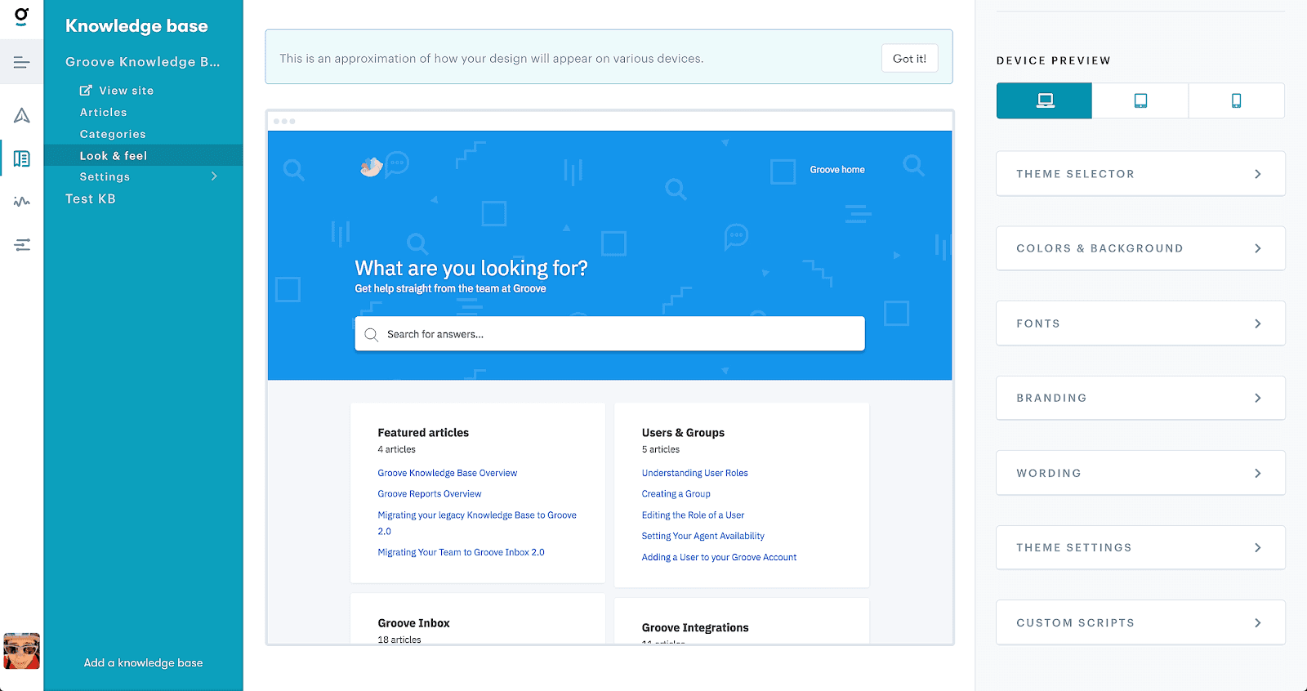
Task: Open Migrating your legacy Knowledge Base article
Action: tap(477, 523)
